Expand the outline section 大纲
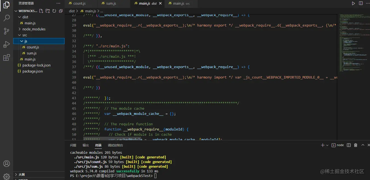The height and width of the screenshot is (180, 370). point(39,175)
